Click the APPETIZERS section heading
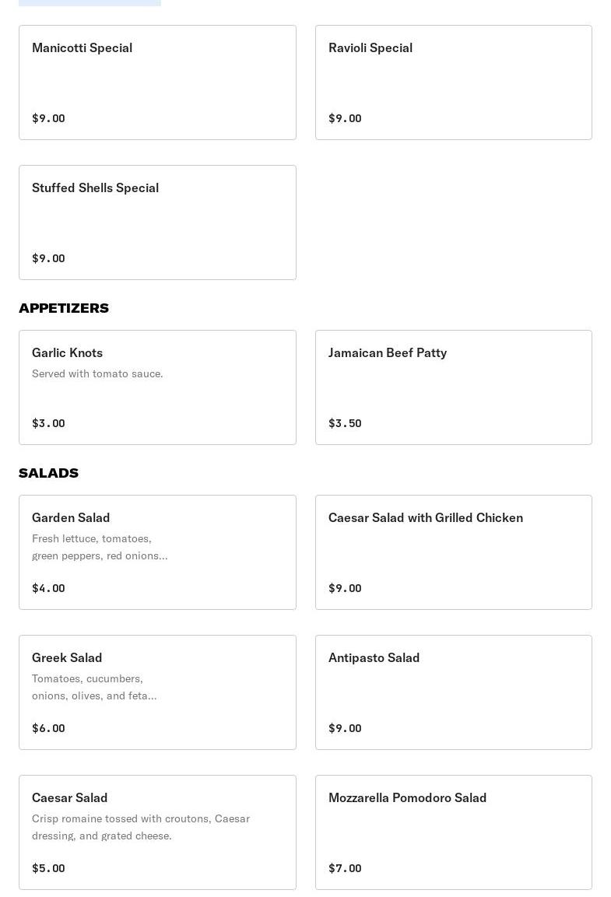Viewport: 611px width, 897px height. (64, 308)
